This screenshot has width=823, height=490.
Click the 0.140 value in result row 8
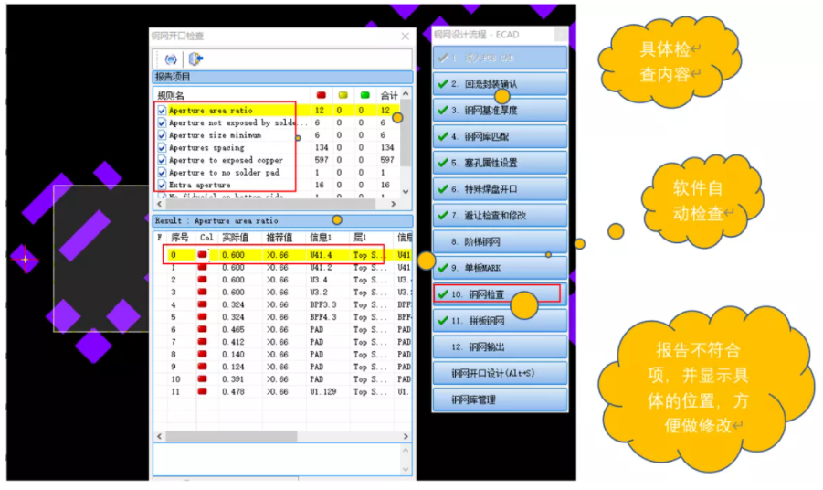pyautogui.click(x=233, y=355)
